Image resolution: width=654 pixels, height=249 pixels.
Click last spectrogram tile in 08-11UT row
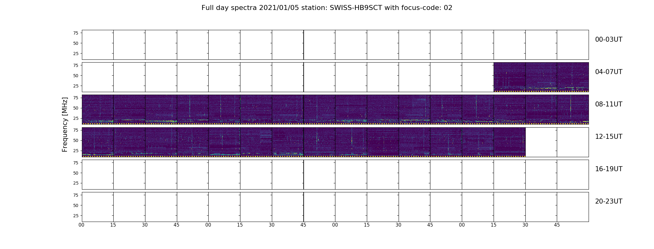pyautogui.click(x=573, y=110)
